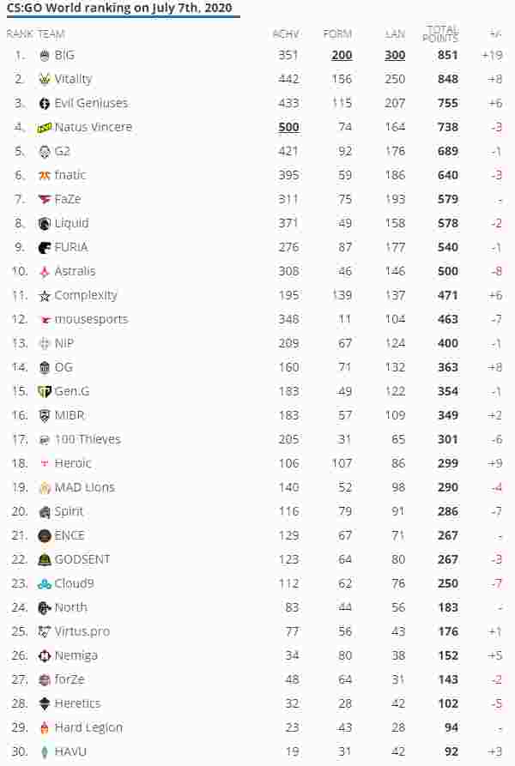The height and width of the screenshot is (766, 515).
Task: Click the Cloud9 blue cloud logo
Action: click(x=45, y=584)
